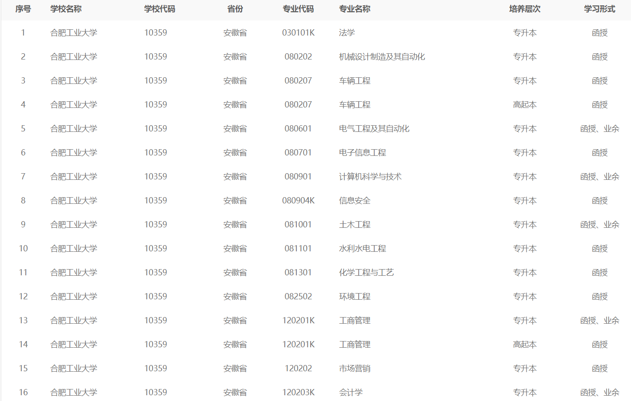
Task: Click 安徽省 in row 12
Action: point(235,297)
